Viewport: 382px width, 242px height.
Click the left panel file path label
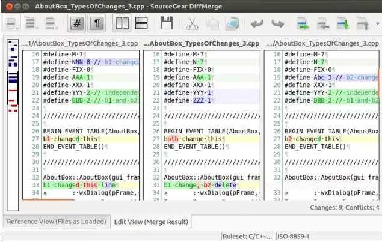(x=80, y=43)
